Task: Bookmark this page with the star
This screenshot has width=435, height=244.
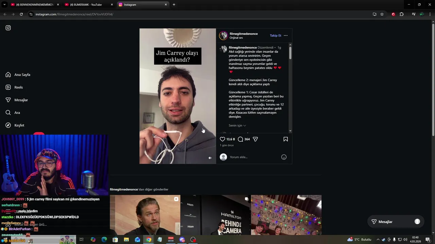Action: [x=382, y=14]
